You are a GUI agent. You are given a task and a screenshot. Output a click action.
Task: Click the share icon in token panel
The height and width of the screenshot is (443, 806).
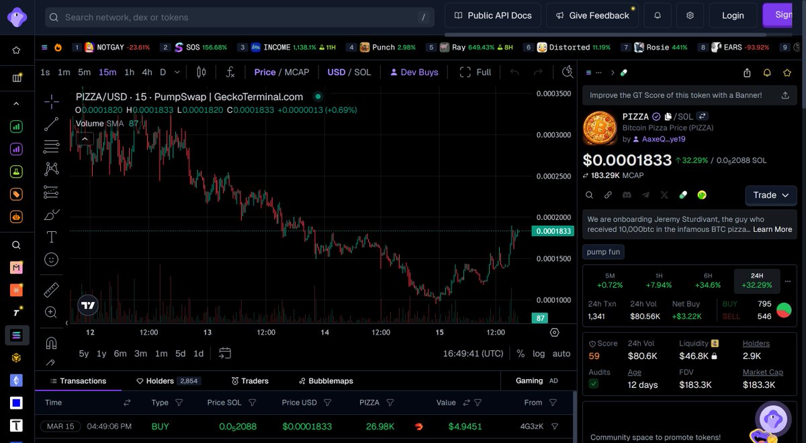click(747, 73)
